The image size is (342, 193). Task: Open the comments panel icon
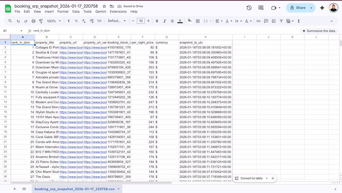coord(261,8)
